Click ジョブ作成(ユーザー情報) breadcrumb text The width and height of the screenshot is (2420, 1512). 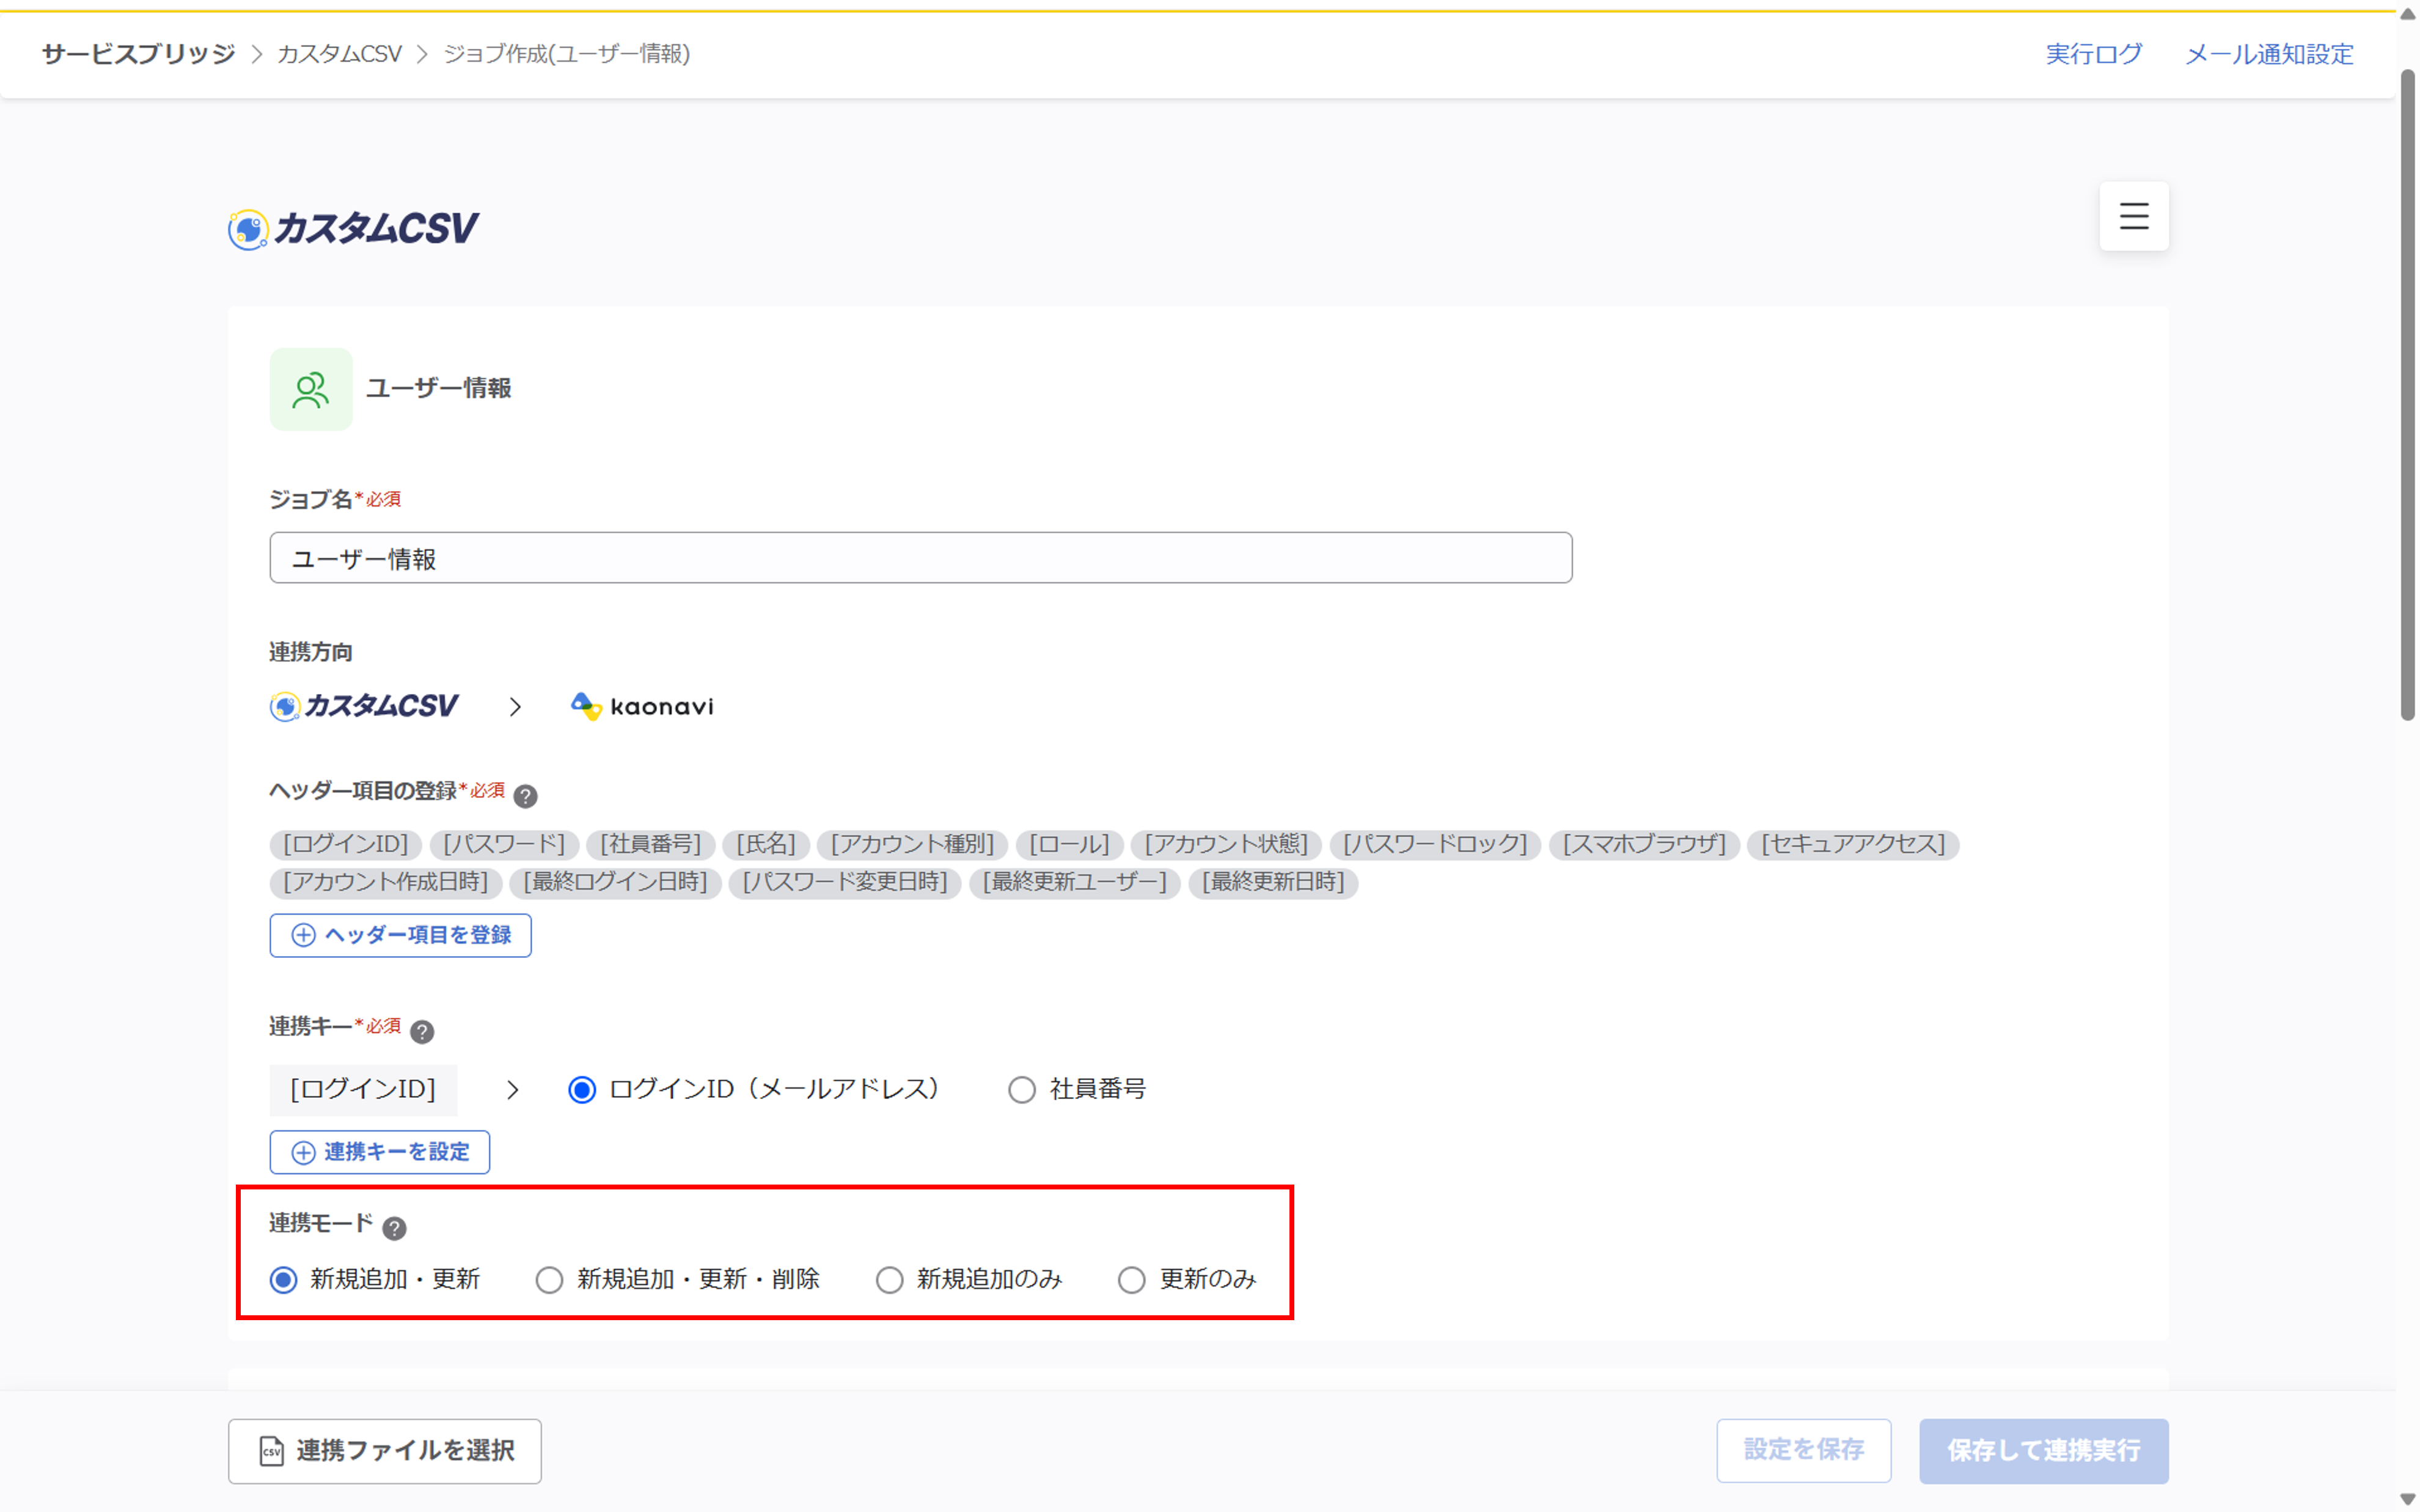coord(567,54)
